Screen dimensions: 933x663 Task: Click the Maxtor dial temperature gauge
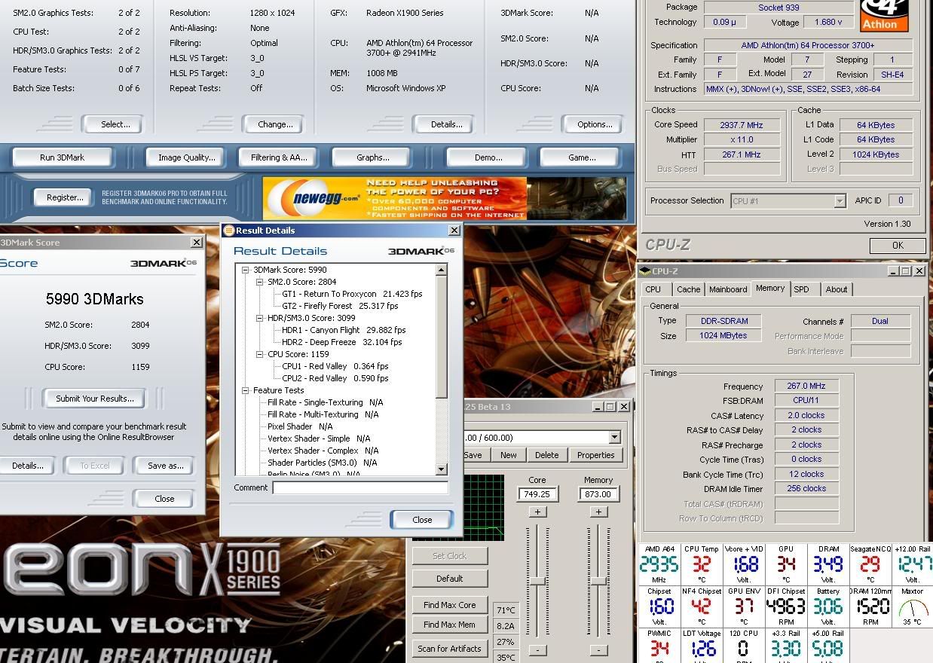point(913,607)
